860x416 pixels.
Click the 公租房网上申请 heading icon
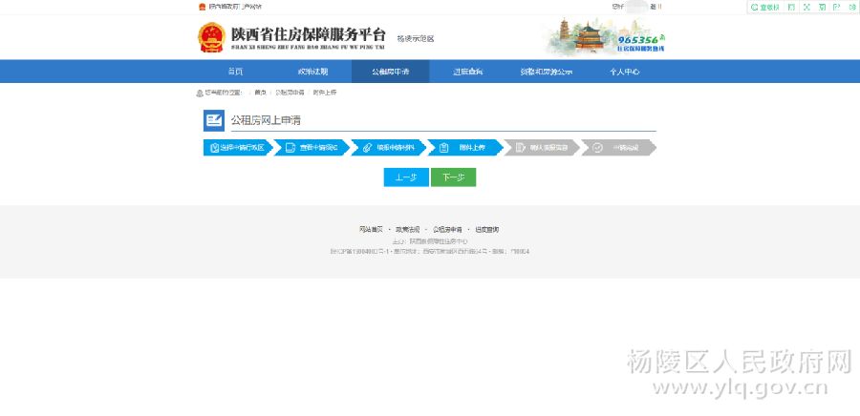[213, 120]
